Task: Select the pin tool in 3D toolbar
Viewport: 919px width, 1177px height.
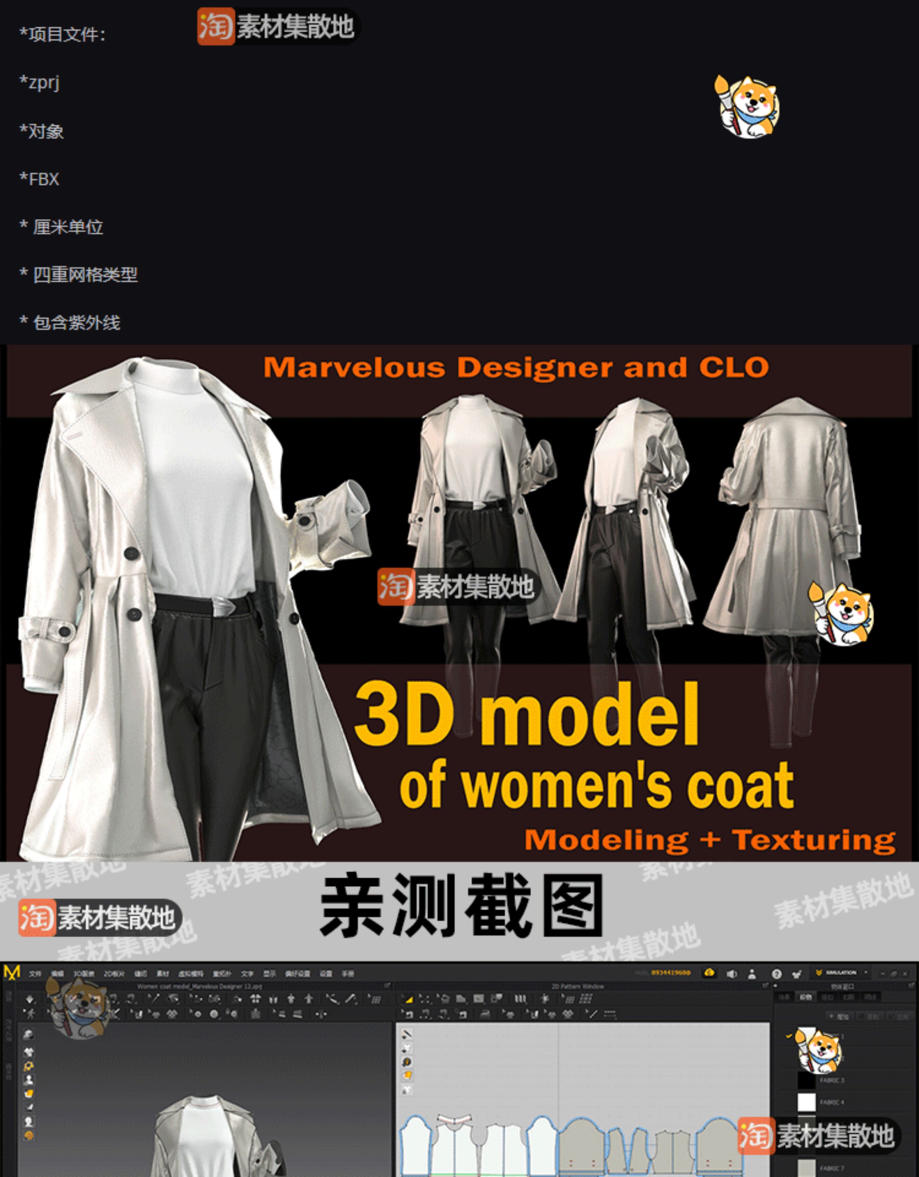Action: (154, 998)
